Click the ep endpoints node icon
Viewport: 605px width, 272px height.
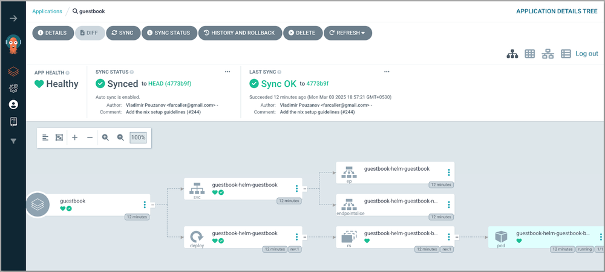tap(349, 172)
